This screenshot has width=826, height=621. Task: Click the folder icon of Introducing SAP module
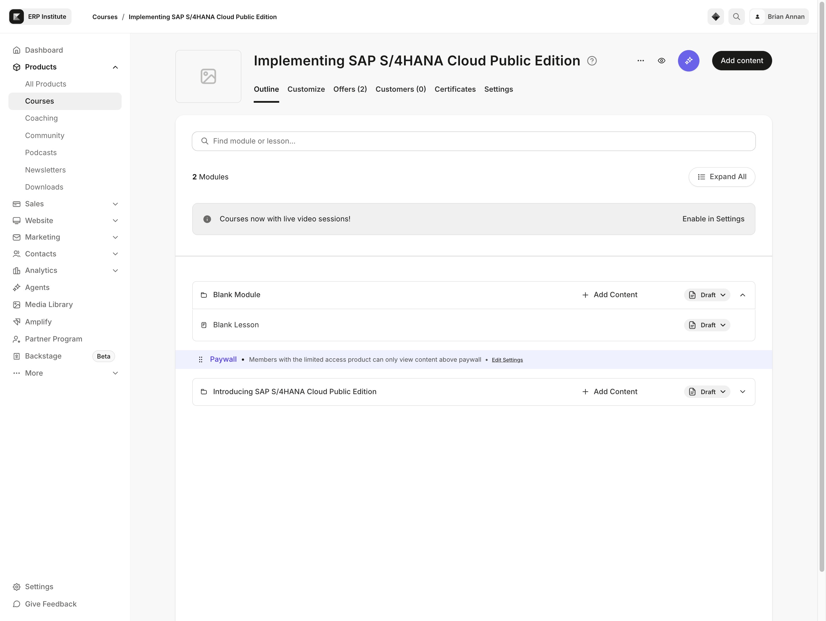click(x=204, y=392)
